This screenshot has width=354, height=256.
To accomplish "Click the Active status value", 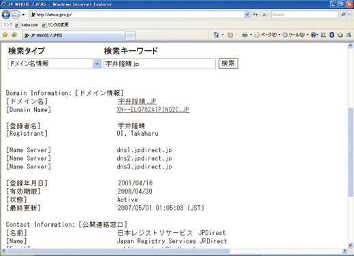I will click(x=127, y=200).
